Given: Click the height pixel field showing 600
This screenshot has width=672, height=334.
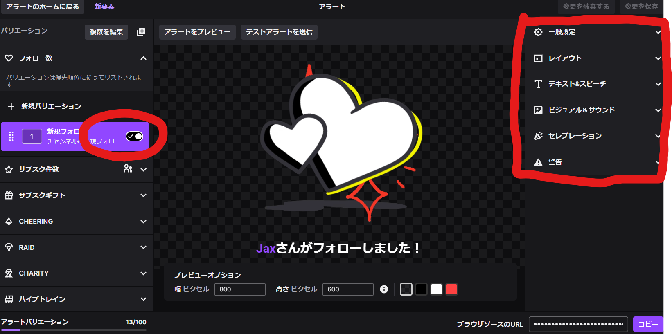Looking at the screenshot, I should click(348, 289).
